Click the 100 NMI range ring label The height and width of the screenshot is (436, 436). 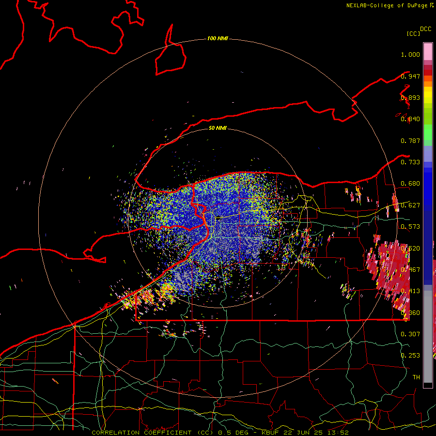pos(218,38)
